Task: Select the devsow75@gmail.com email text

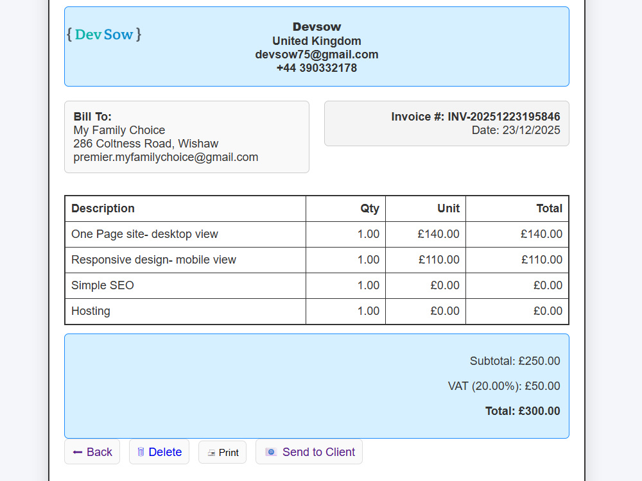Action: point(317,55)
